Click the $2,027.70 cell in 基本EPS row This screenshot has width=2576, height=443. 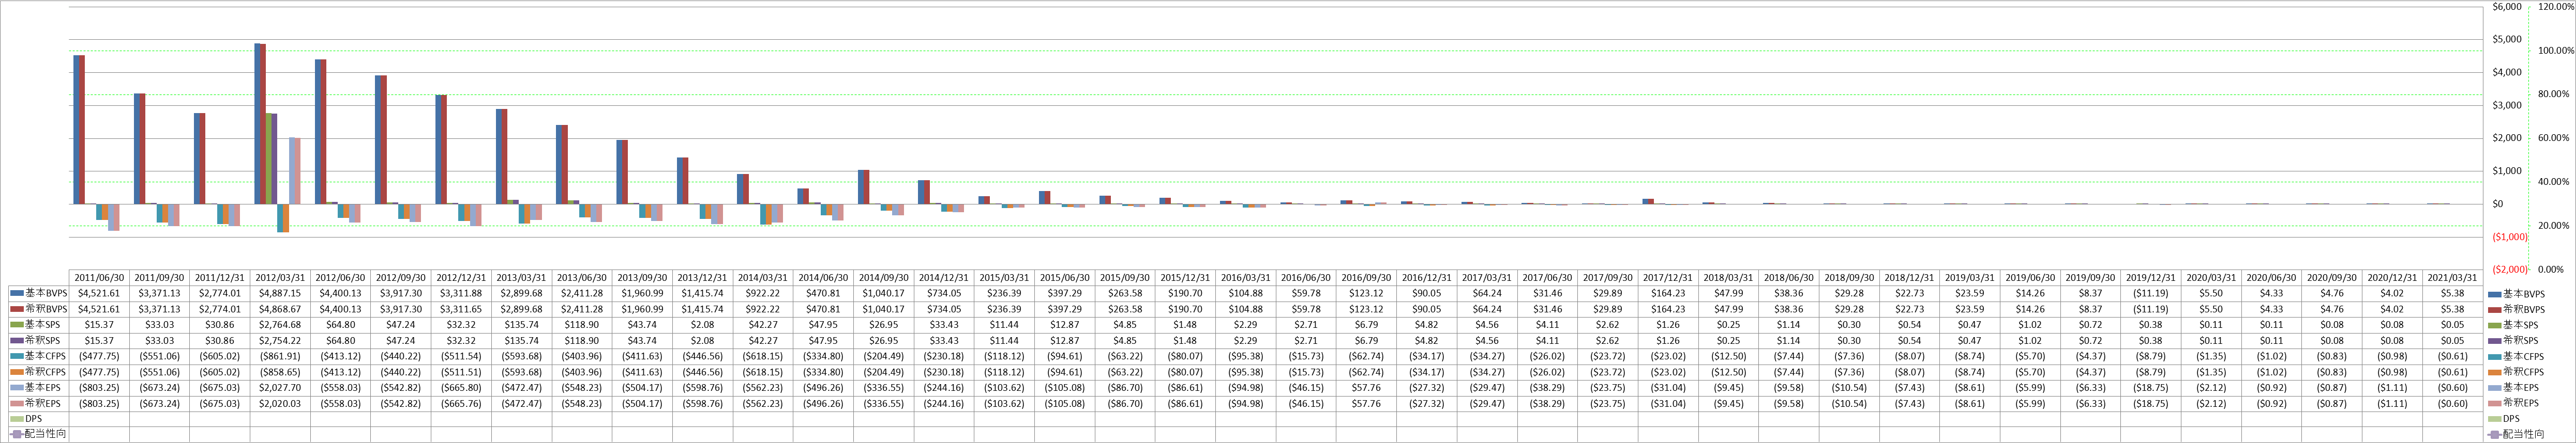[x=280, y=387]
